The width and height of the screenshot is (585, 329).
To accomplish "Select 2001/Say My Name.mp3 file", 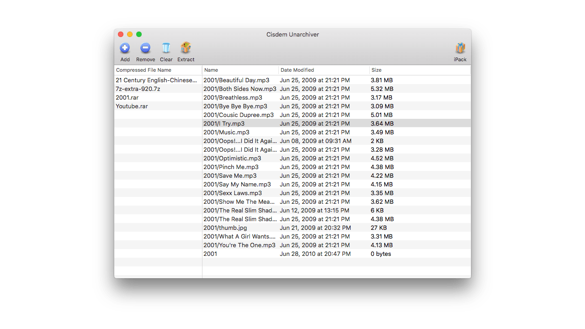I will tap(336, 184).
